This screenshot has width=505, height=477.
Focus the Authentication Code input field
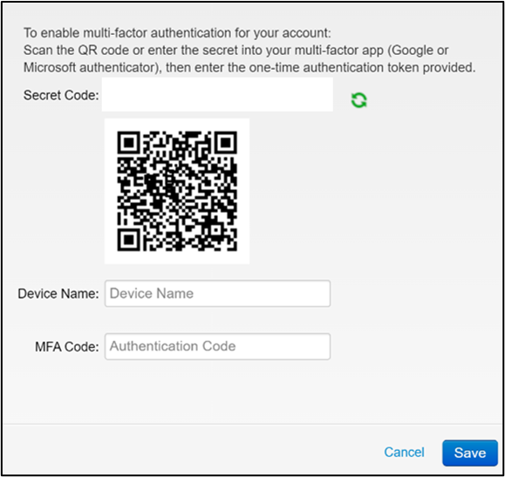217,346
